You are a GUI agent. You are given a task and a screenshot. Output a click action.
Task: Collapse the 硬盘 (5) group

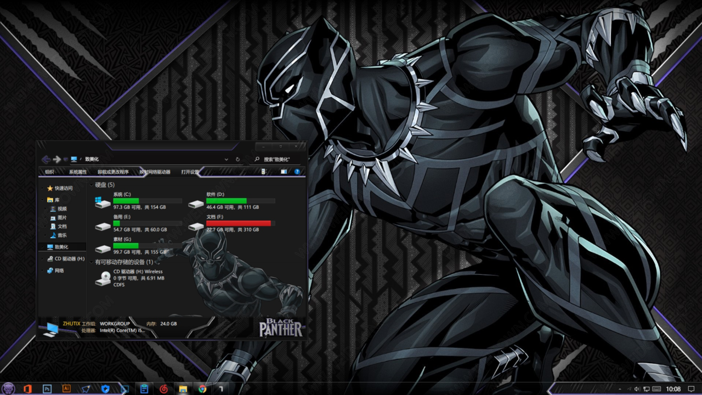92,185
